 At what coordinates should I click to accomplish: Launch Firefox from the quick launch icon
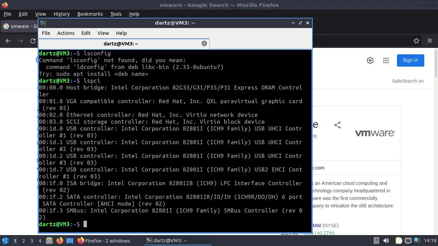pos(60,241)
